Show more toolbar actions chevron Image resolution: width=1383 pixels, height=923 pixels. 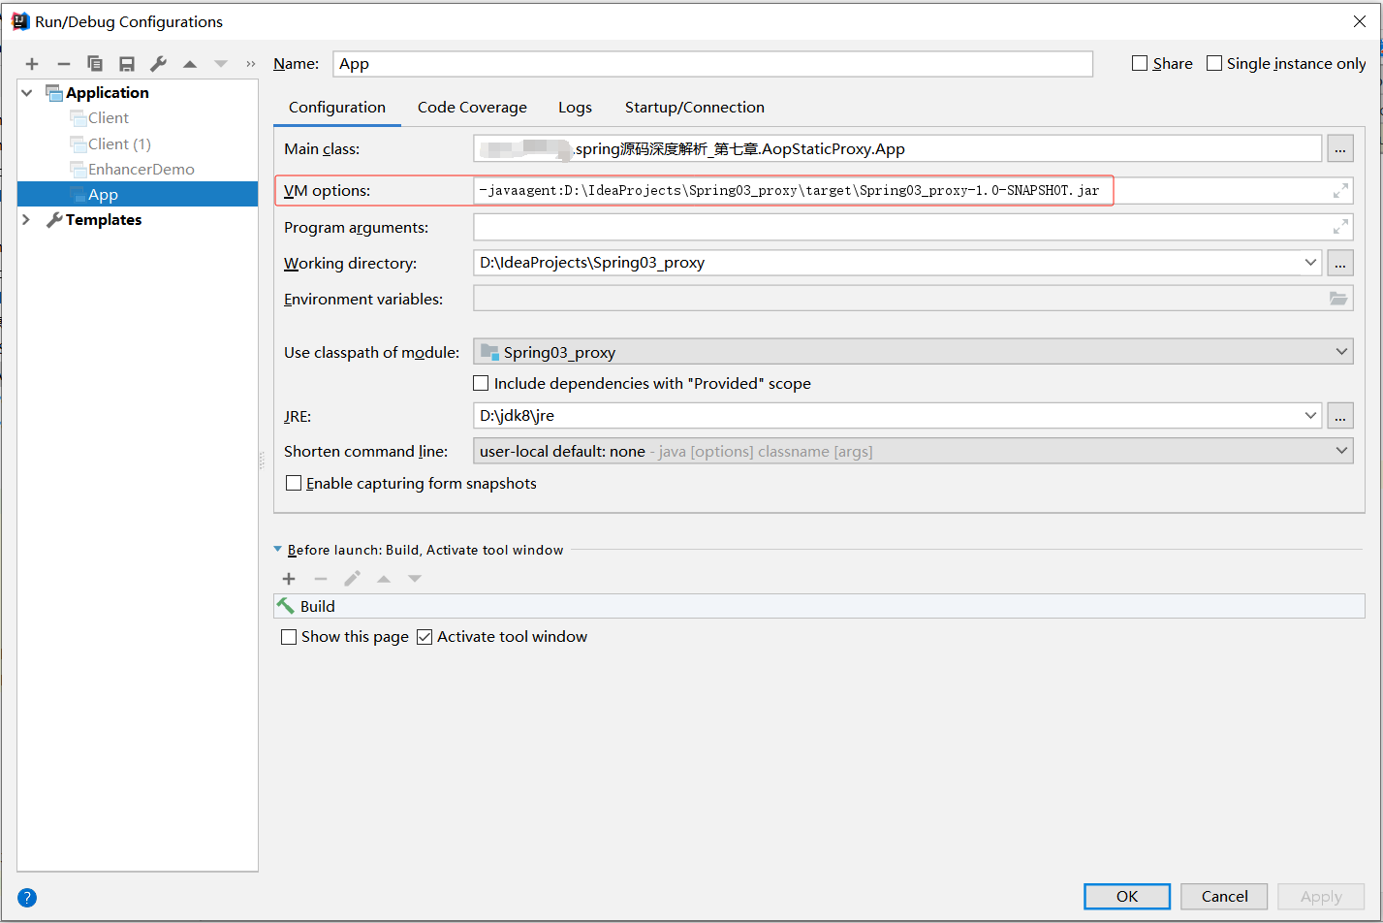pyautogui.click(x=251, y=64)
